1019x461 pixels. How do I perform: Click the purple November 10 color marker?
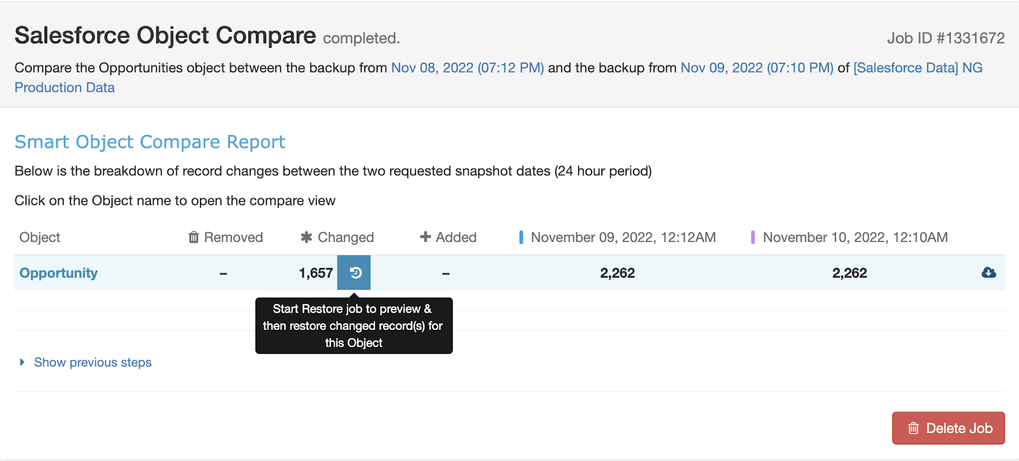pyautogui.click(x=753, y=238)
